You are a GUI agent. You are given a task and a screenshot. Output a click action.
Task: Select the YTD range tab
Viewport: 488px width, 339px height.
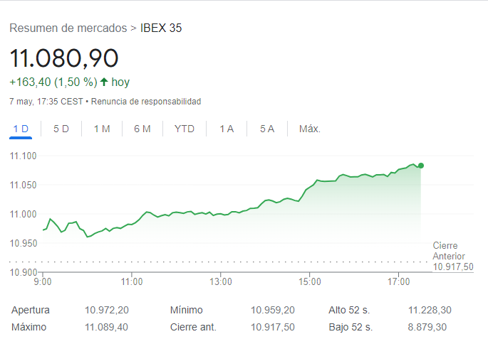coord(185,129)
